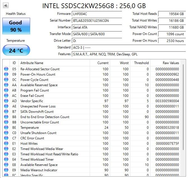The width and height of the screenshot is (188, 178).
Task: Click status icon beside Available Reserved Space AA
Action: (6, 85)
